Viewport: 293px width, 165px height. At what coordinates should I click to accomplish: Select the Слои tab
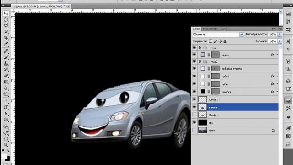196,29
